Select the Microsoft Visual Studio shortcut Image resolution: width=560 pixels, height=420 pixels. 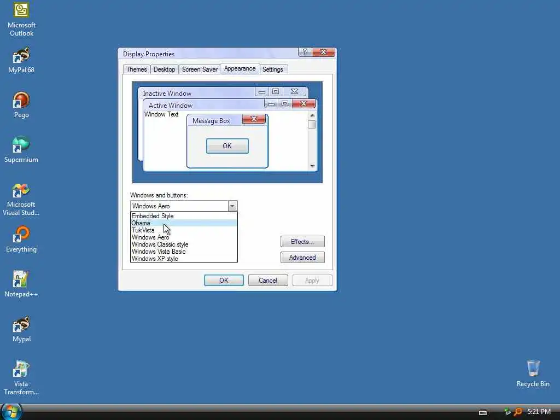click(21, 199)
